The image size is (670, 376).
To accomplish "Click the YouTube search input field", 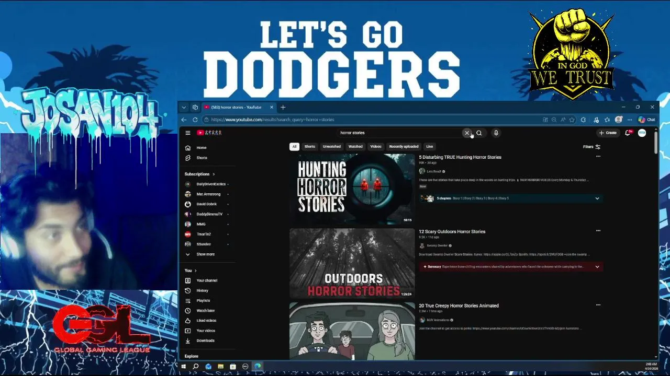I will click(400, 133).
